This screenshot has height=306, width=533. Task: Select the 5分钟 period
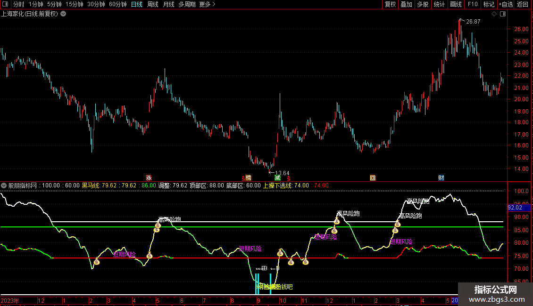click(x=54, y=4)
